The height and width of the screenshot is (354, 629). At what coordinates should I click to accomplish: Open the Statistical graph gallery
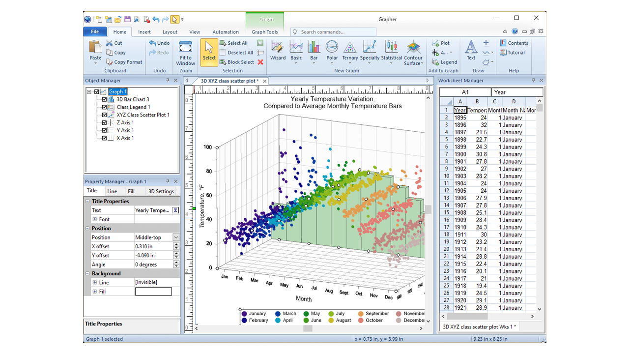[x=391, y=51]
